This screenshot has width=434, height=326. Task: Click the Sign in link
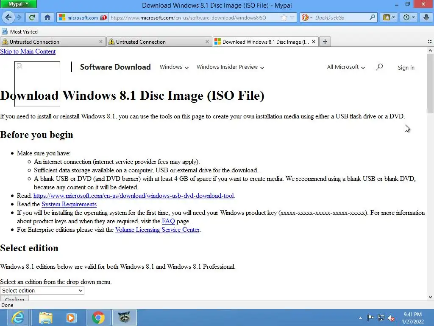click(x=406, y=67)
